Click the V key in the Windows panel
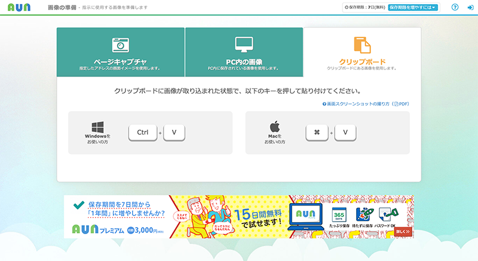478x261 pixels. [174, 133]
